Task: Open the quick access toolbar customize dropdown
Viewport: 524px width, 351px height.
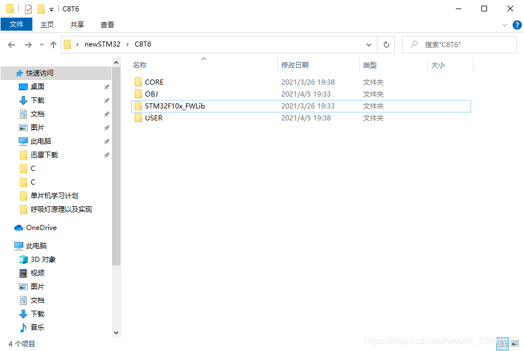Action: point(51,9)
